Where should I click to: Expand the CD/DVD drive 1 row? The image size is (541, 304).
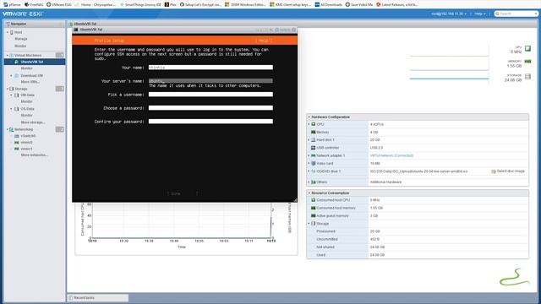(x=309, y=171)
